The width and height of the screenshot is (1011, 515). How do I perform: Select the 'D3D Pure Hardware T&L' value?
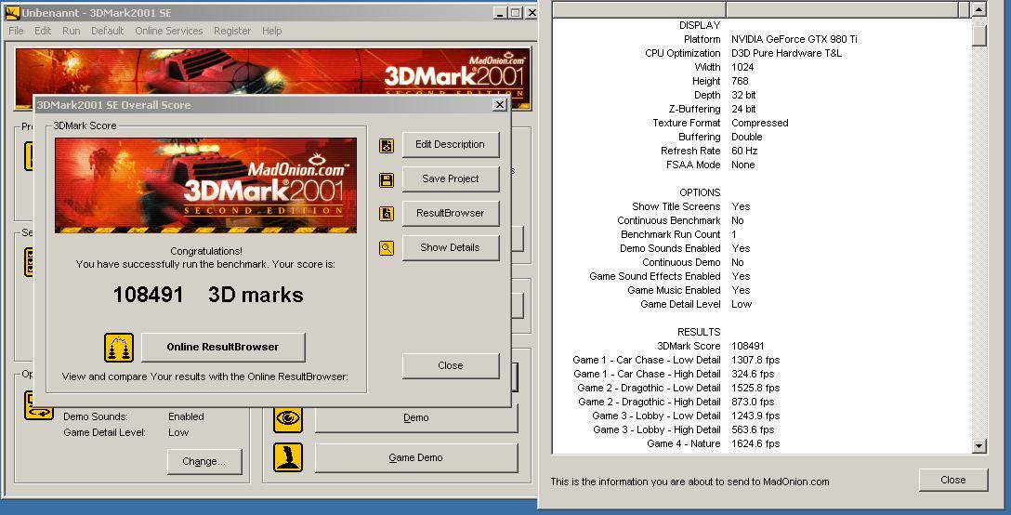point(787,54)
